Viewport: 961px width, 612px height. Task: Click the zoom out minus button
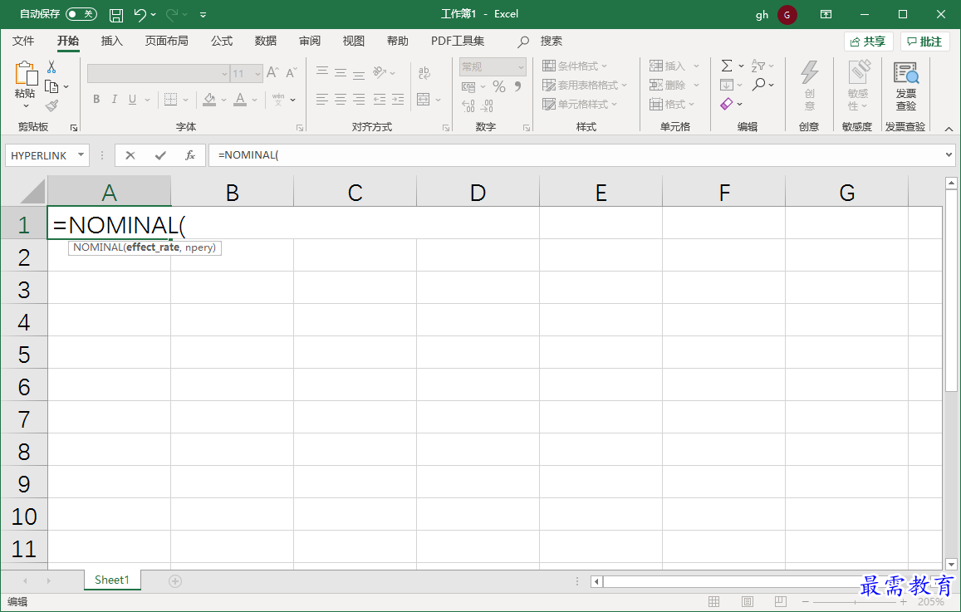point(806,602)
